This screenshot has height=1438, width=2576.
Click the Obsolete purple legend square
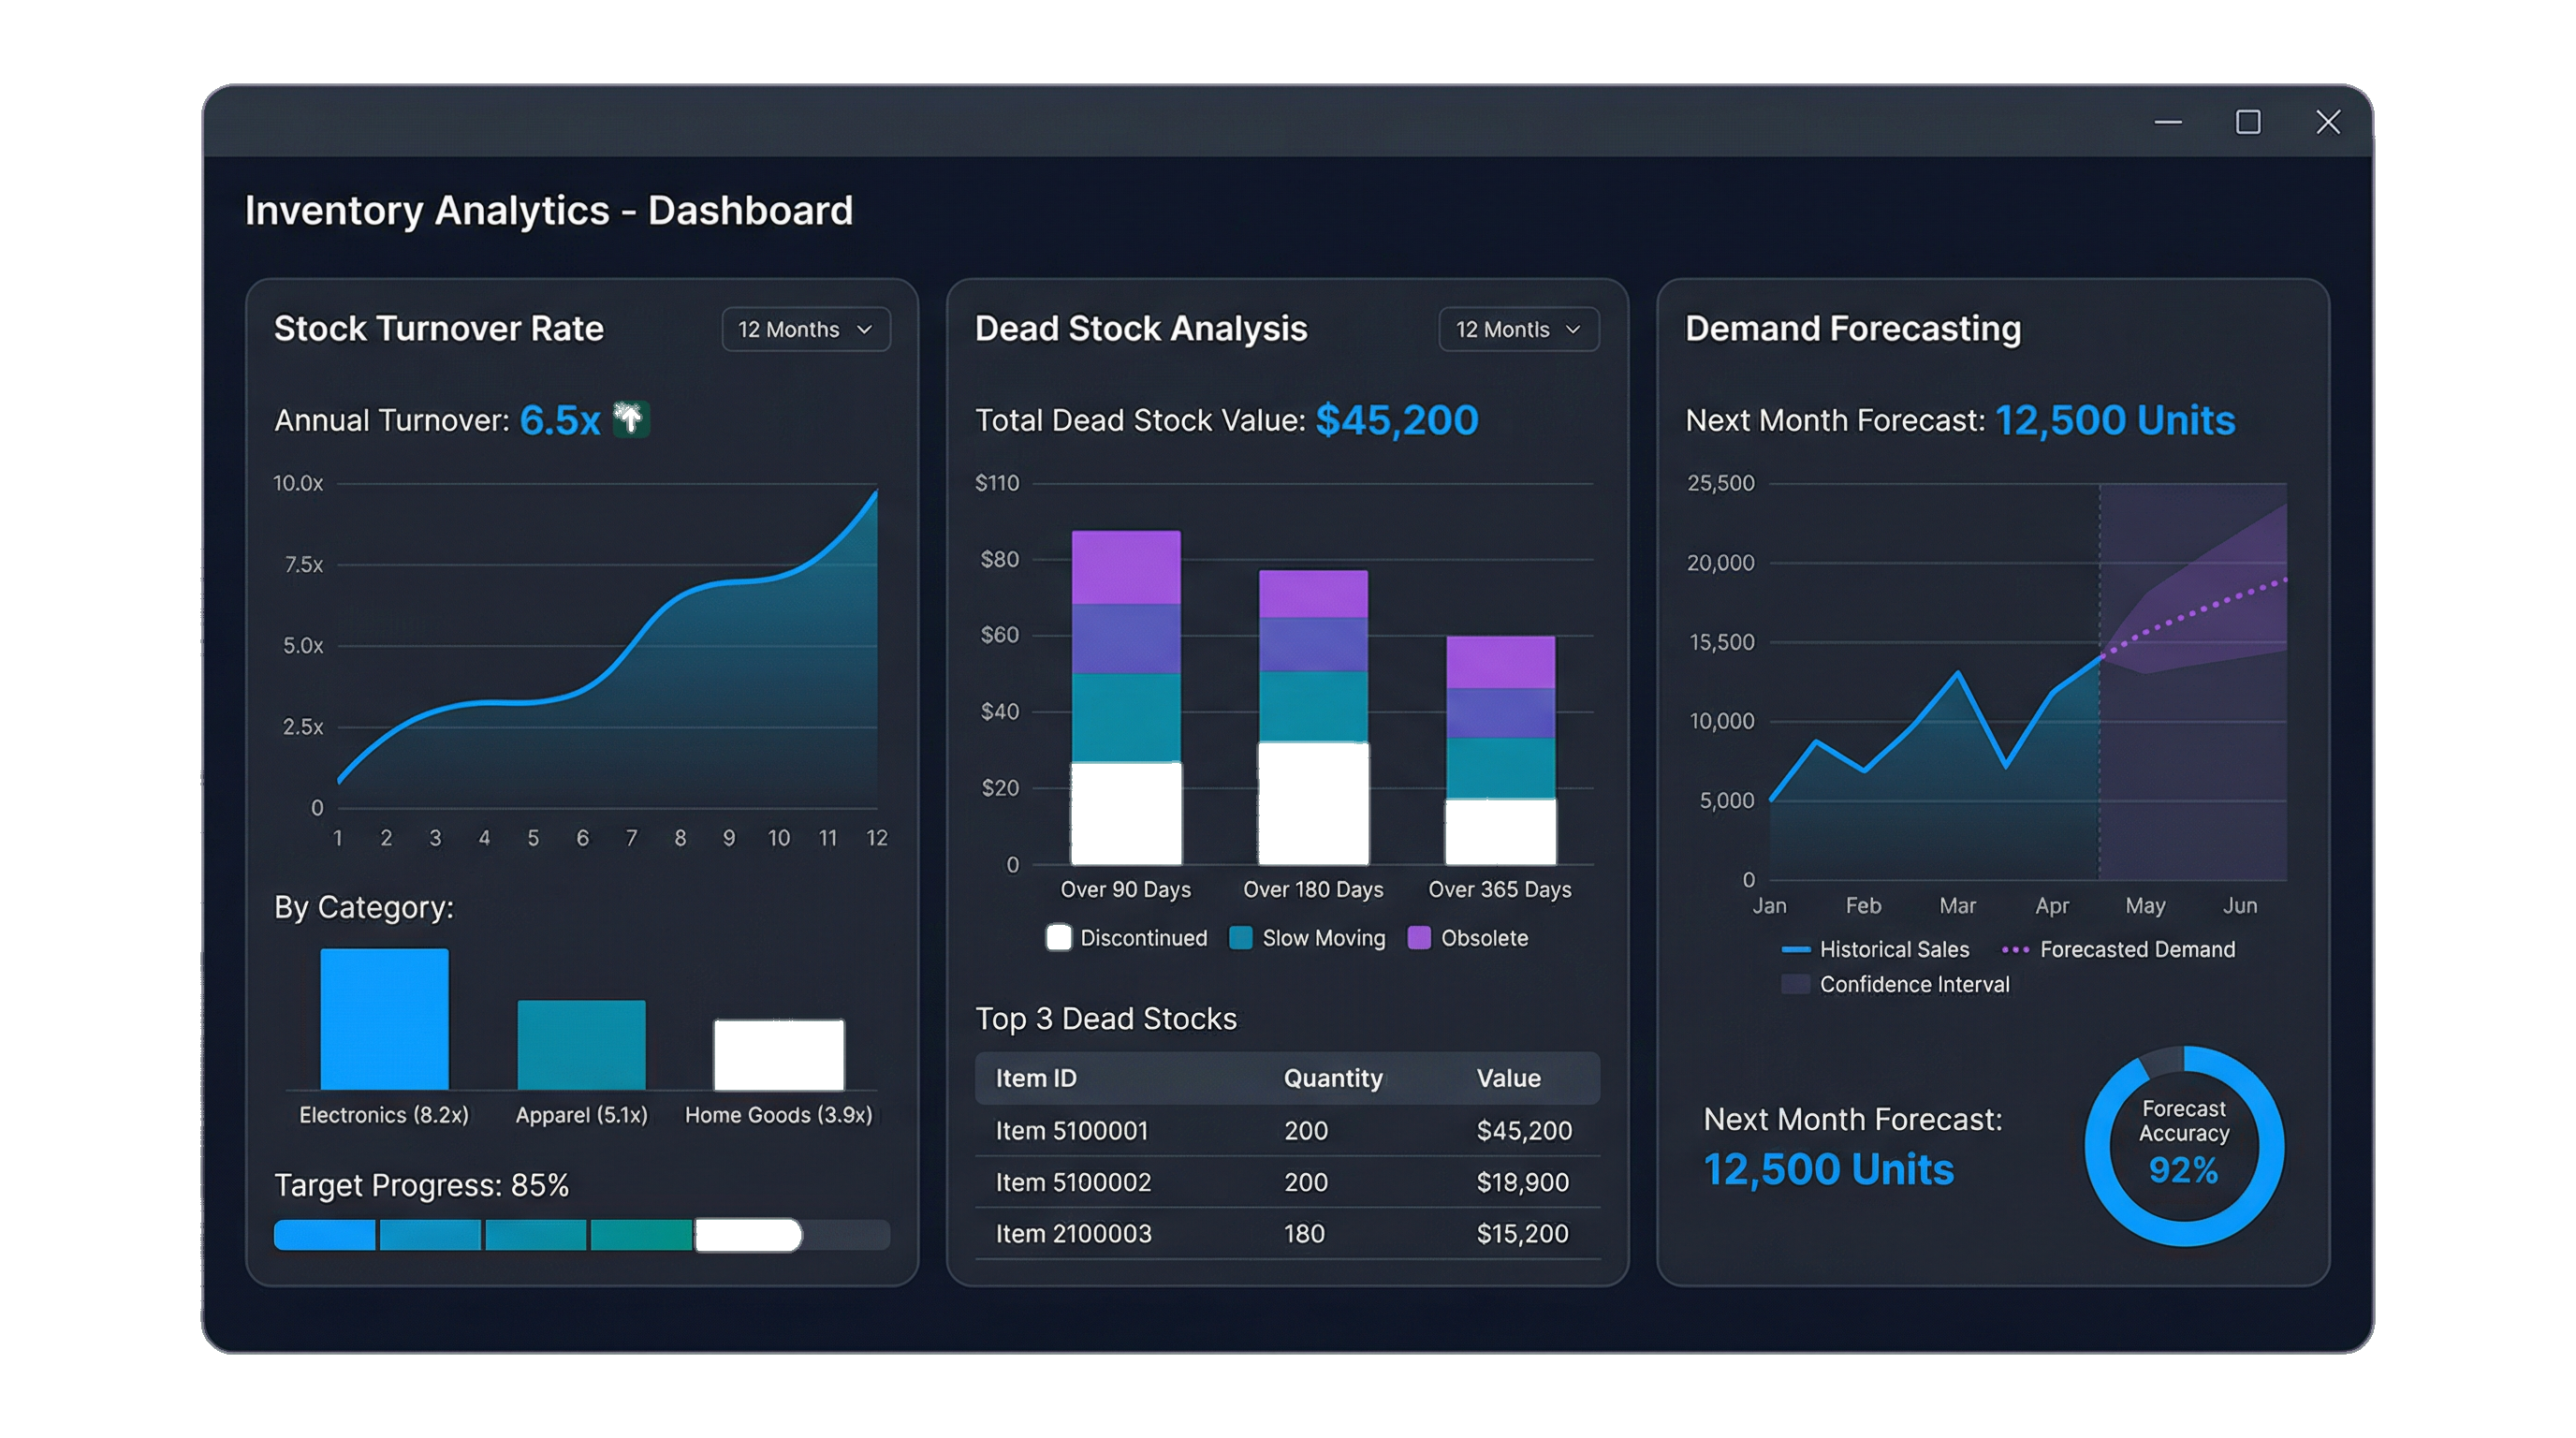1419,938
